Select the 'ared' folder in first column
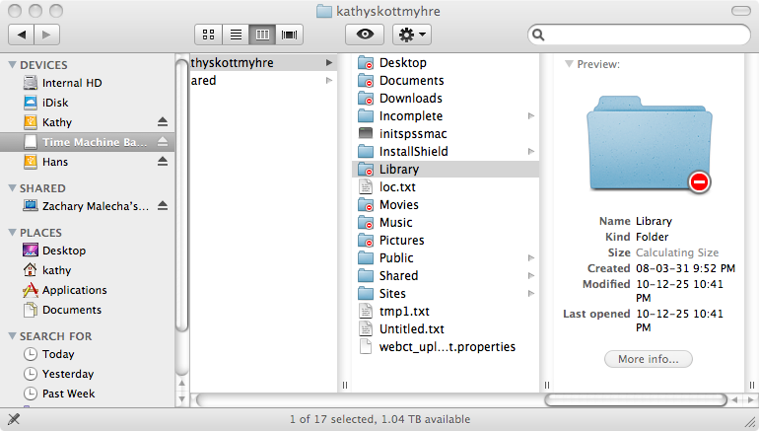Screen dimensions: 759x431 pos(263,81)
